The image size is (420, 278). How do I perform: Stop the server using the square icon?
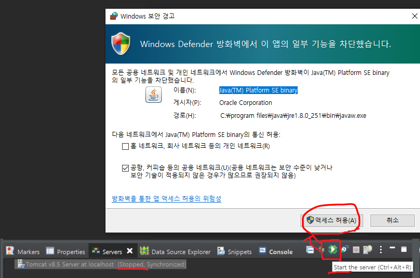[356, 250]
